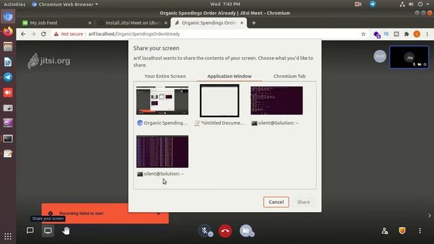Open the extensions puzzle icon
Screen dimensions: 434x244
407,34
